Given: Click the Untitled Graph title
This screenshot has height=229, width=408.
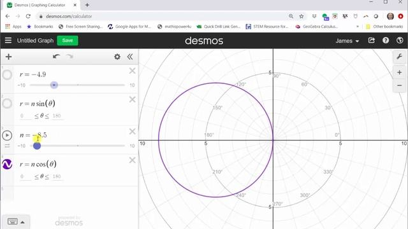Looking at the screenshot, I should (35, 41).
